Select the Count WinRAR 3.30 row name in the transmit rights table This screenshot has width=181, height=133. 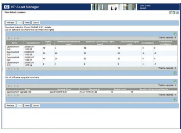point(13,53)
